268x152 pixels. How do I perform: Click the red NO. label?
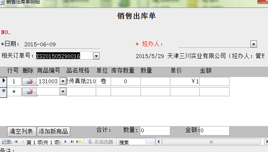point(5,32)
